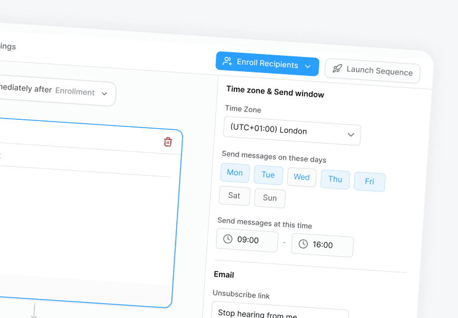The height and width of the screenshot is (318, 458).
Task: Click the Send messages at this time label
Action: pos(265,223)
